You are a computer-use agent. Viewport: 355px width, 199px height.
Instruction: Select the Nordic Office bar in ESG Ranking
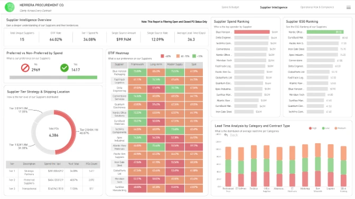pyautogui.click(x=325, y=32)
